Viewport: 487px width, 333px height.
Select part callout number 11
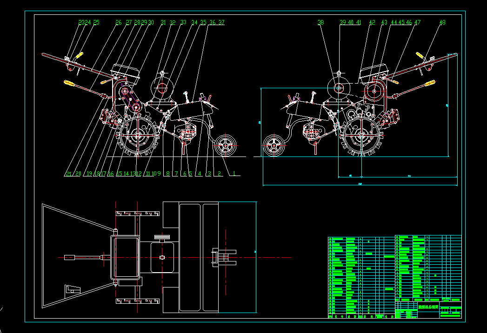coord(148,174)
